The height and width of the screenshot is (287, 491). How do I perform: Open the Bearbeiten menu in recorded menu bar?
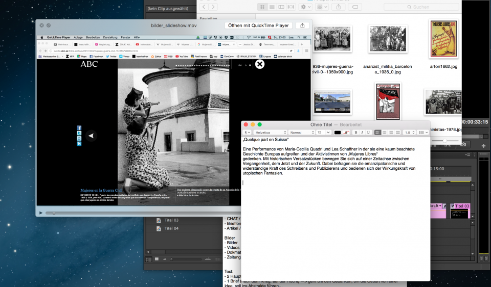[x=93, y=37]
